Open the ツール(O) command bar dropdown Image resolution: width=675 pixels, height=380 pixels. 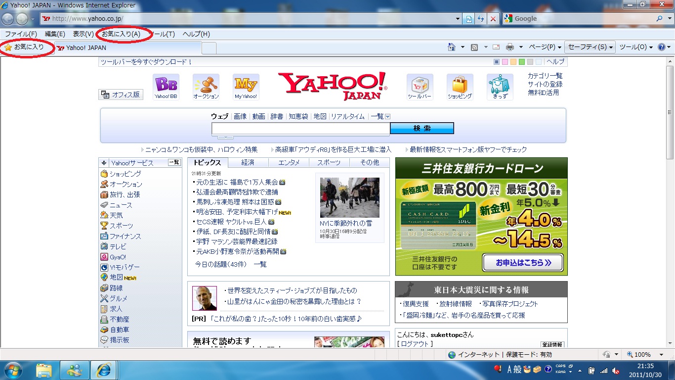(636, 47)
